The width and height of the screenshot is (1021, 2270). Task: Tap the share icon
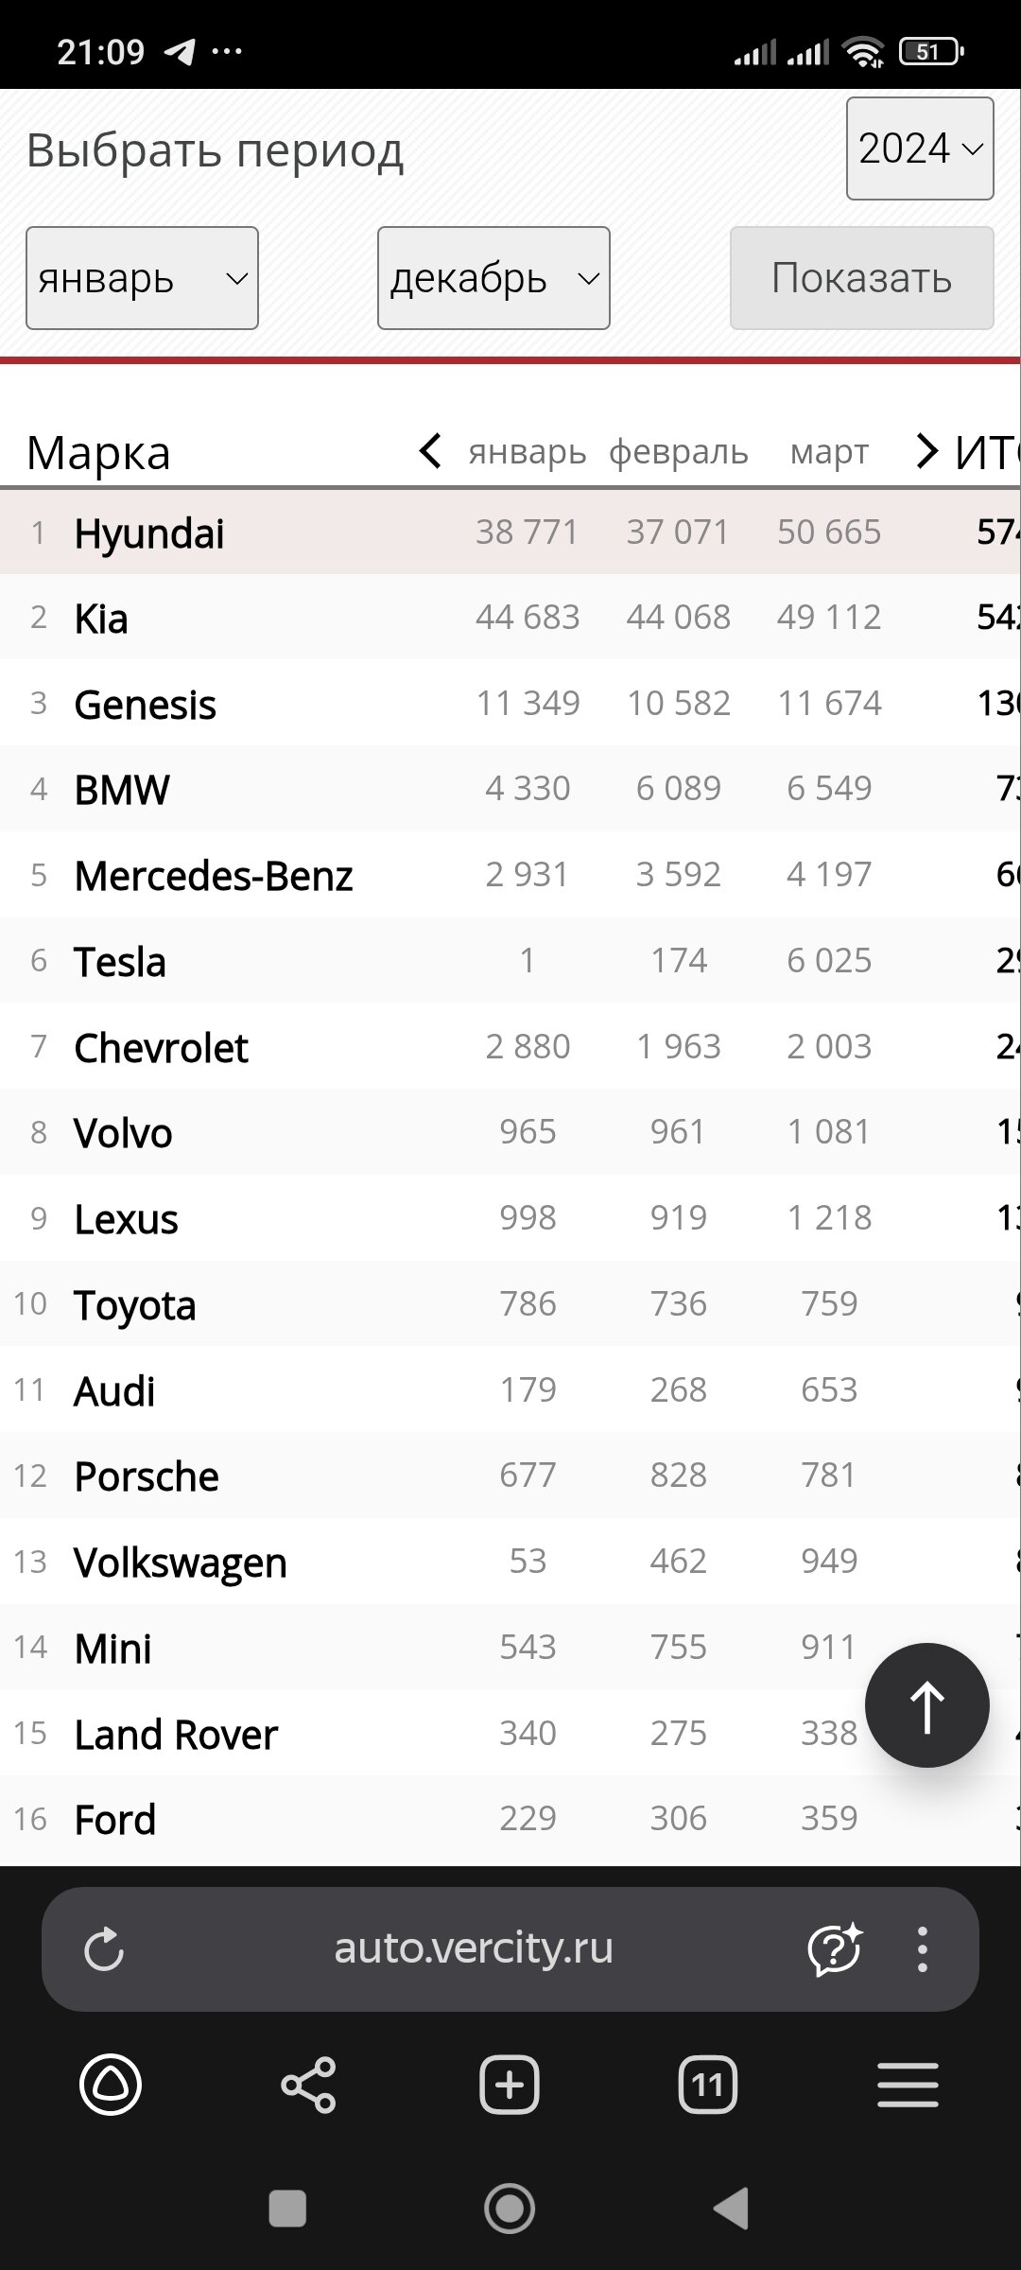pyautogui.click(x=309, y=2085)
